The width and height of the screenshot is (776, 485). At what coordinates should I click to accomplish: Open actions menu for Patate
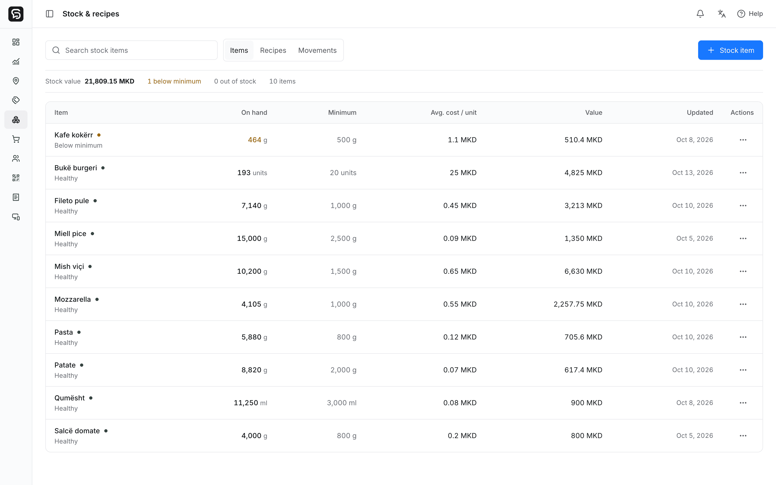click(x=743, y=370)
